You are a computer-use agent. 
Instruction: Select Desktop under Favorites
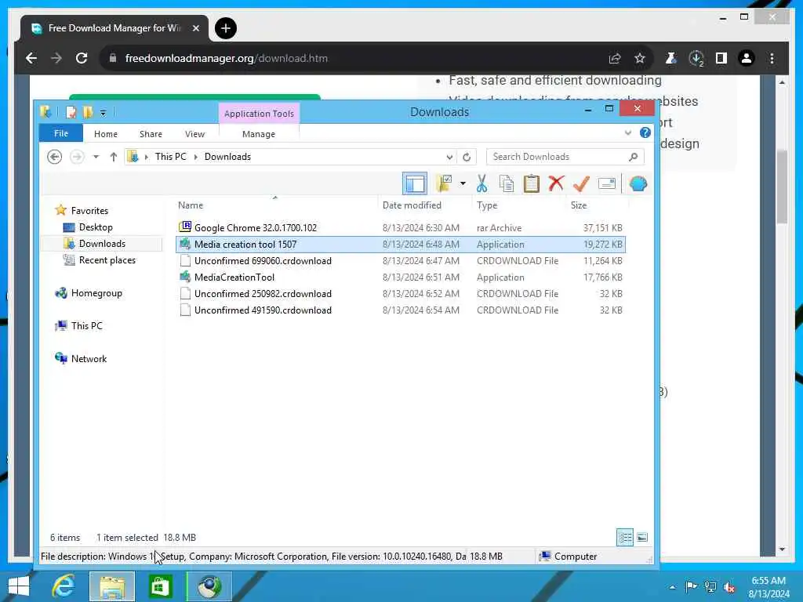(x=96, y=227)
